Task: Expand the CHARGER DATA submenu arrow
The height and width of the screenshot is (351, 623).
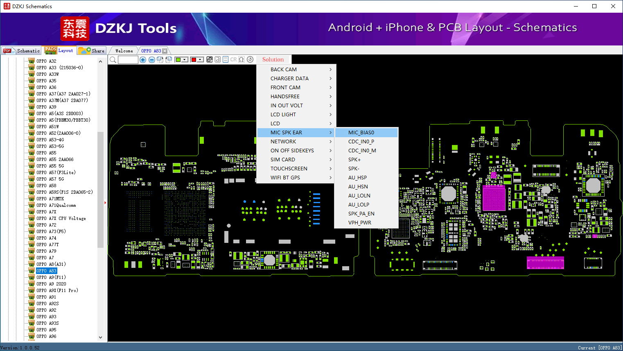Action: click(331, 79)
